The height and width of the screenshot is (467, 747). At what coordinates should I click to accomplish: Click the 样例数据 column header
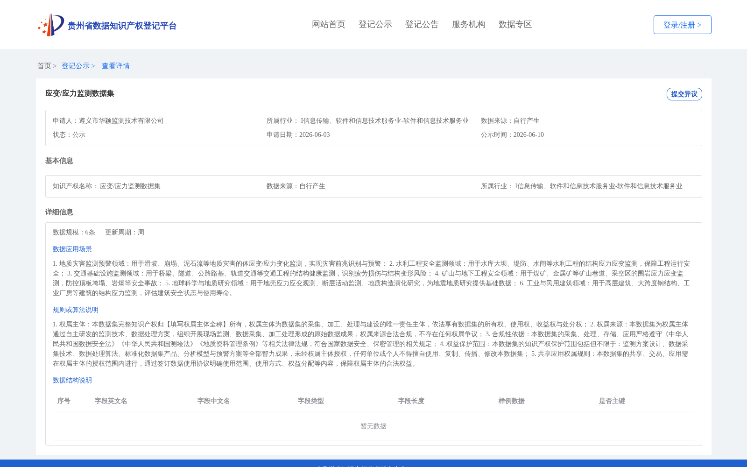click(512, 401)
